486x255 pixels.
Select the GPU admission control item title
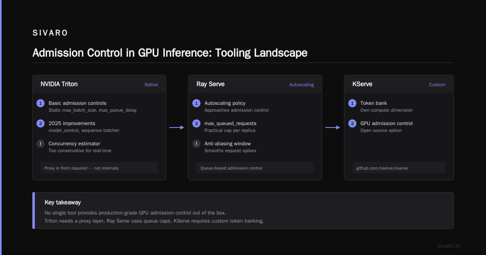[x=386, y=123]
